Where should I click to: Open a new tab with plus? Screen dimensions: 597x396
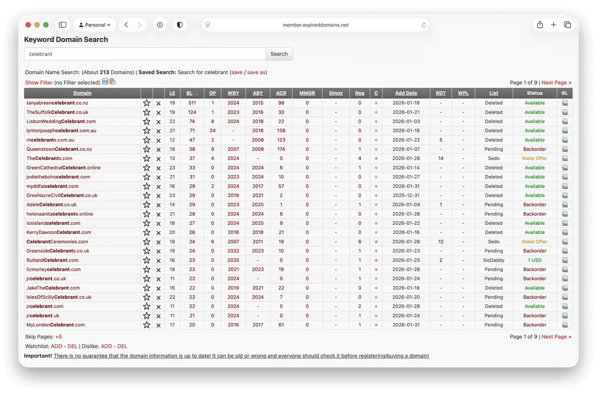pyautogui.click(x=554, y=25)
